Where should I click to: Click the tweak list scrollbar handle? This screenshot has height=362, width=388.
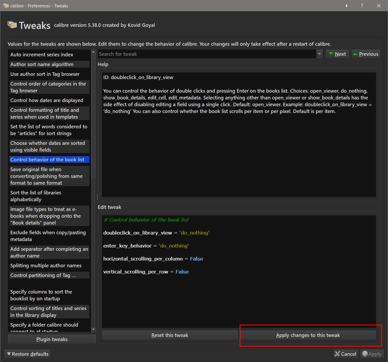click(x=94, y=117)
